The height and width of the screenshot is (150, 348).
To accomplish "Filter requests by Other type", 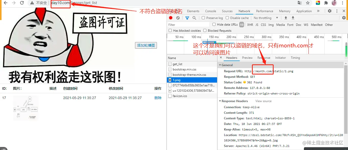I will [329, 25].
